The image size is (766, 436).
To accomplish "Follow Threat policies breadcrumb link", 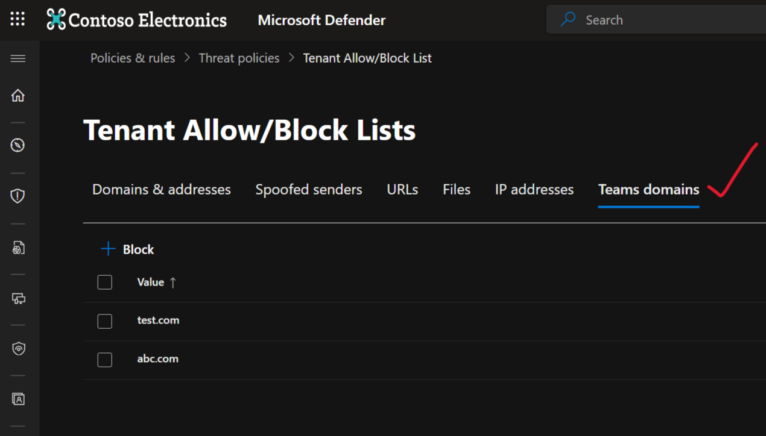I will [239, 58].
